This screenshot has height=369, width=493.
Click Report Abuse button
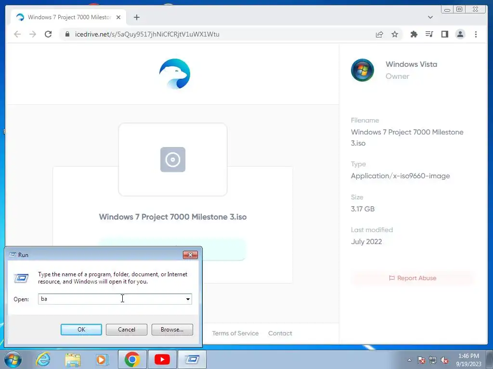pos(413,278)
